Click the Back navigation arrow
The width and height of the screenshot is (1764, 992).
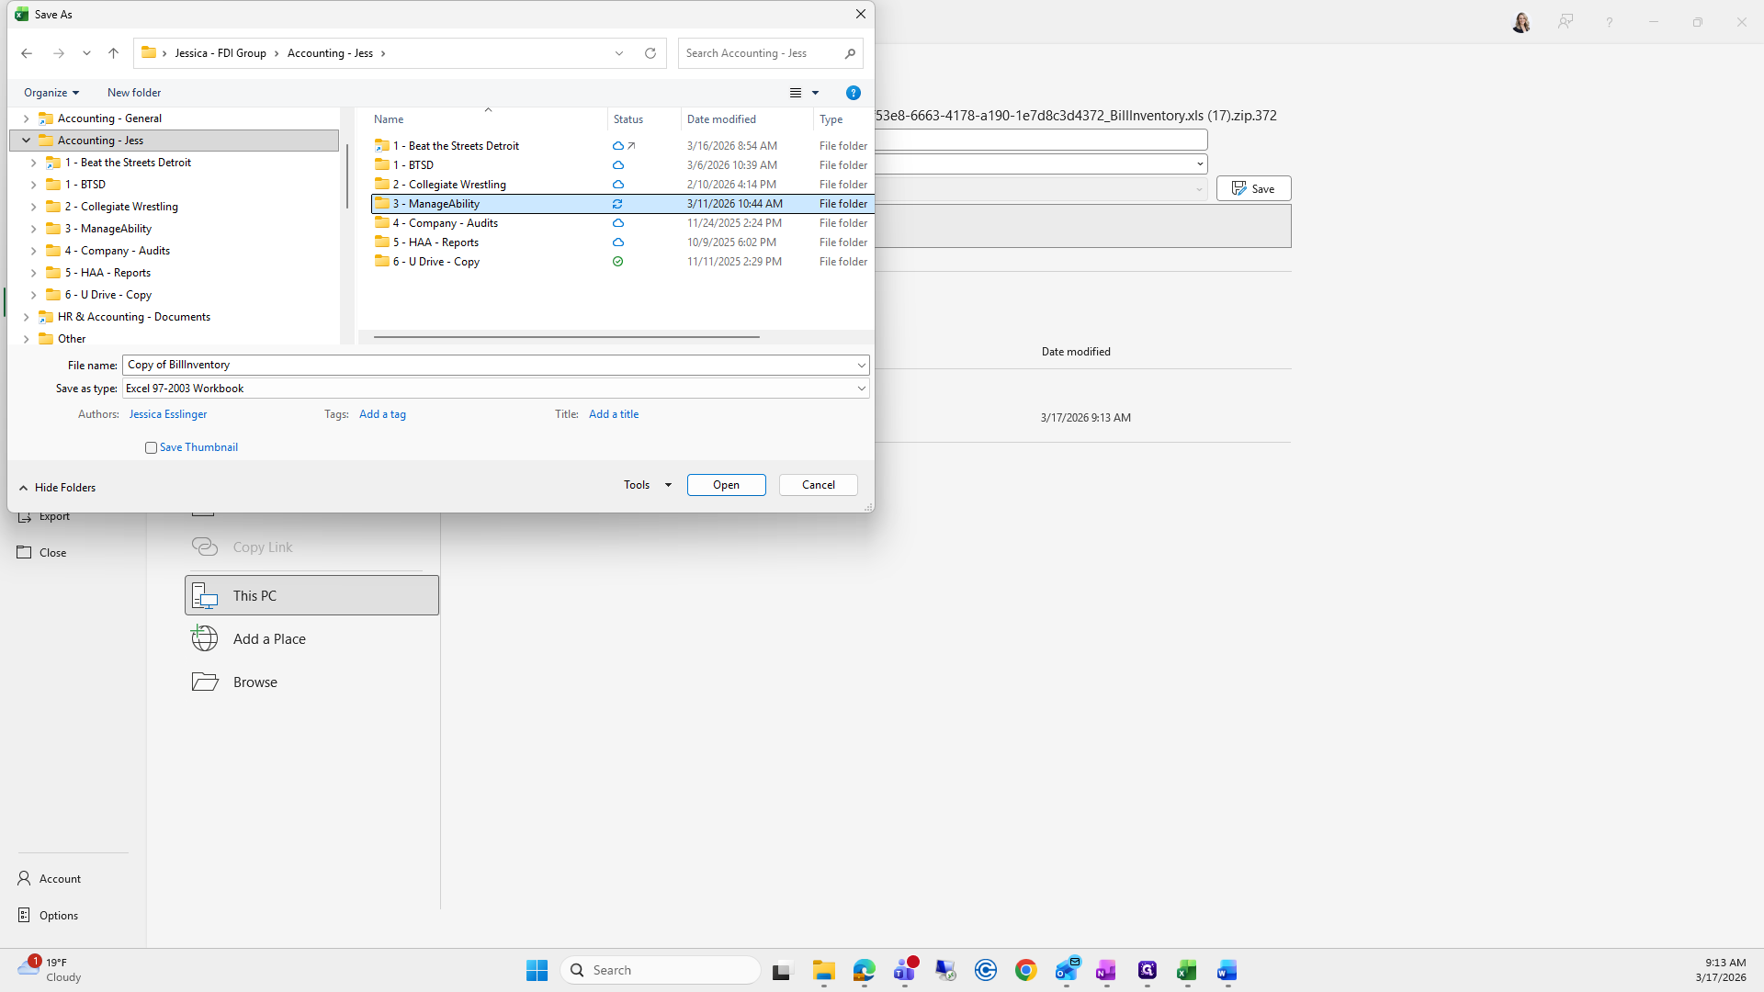point(27,53)
